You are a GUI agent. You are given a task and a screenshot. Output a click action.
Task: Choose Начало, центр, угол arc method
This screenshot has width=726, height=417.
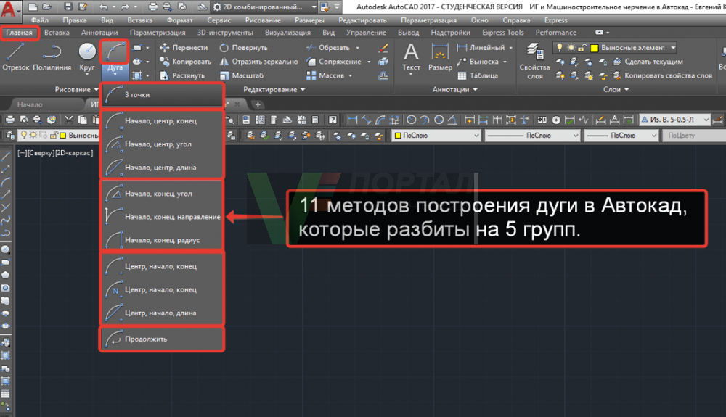162,144
